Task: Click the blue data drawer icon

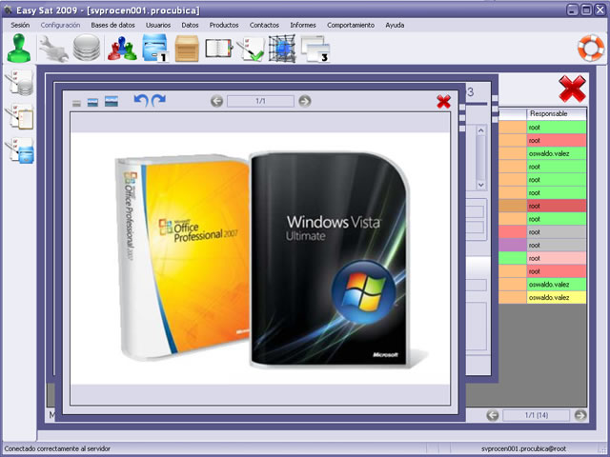Action: pyautogui.click(x=154, y=49)
